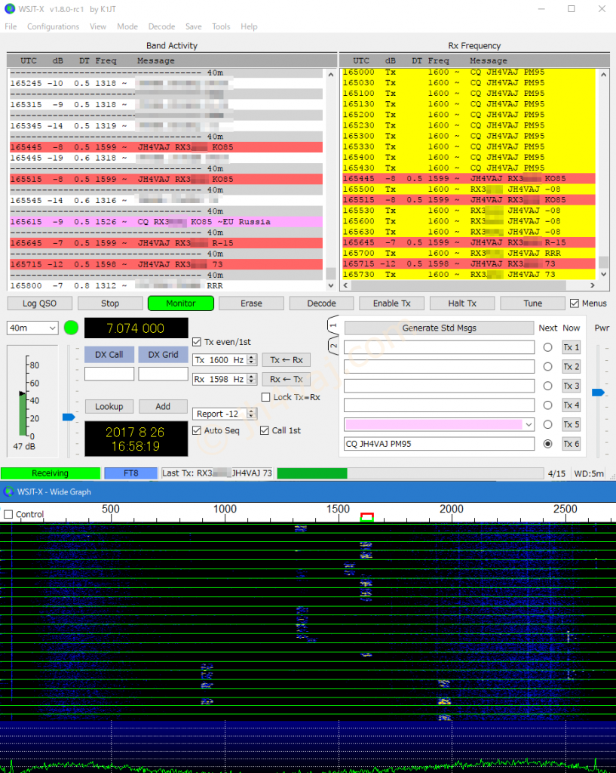Toggle the Call 1st checkbox
This screenshot has width=616, height=773.
point(265,430)
